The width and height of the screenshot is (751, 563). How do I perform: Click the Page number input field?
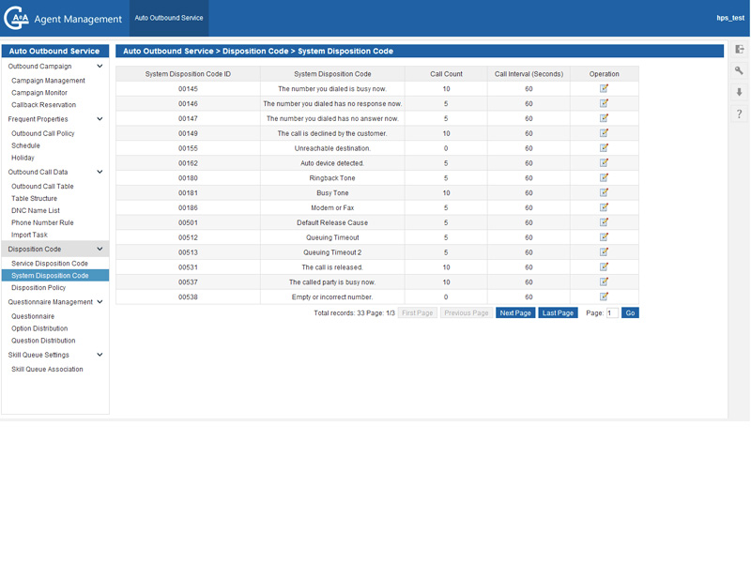click(612, 312)
